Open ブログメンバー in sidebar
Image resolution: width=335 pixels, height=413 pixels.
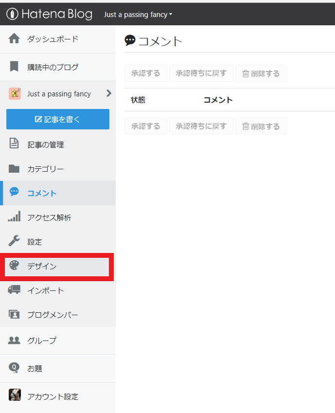53,315
